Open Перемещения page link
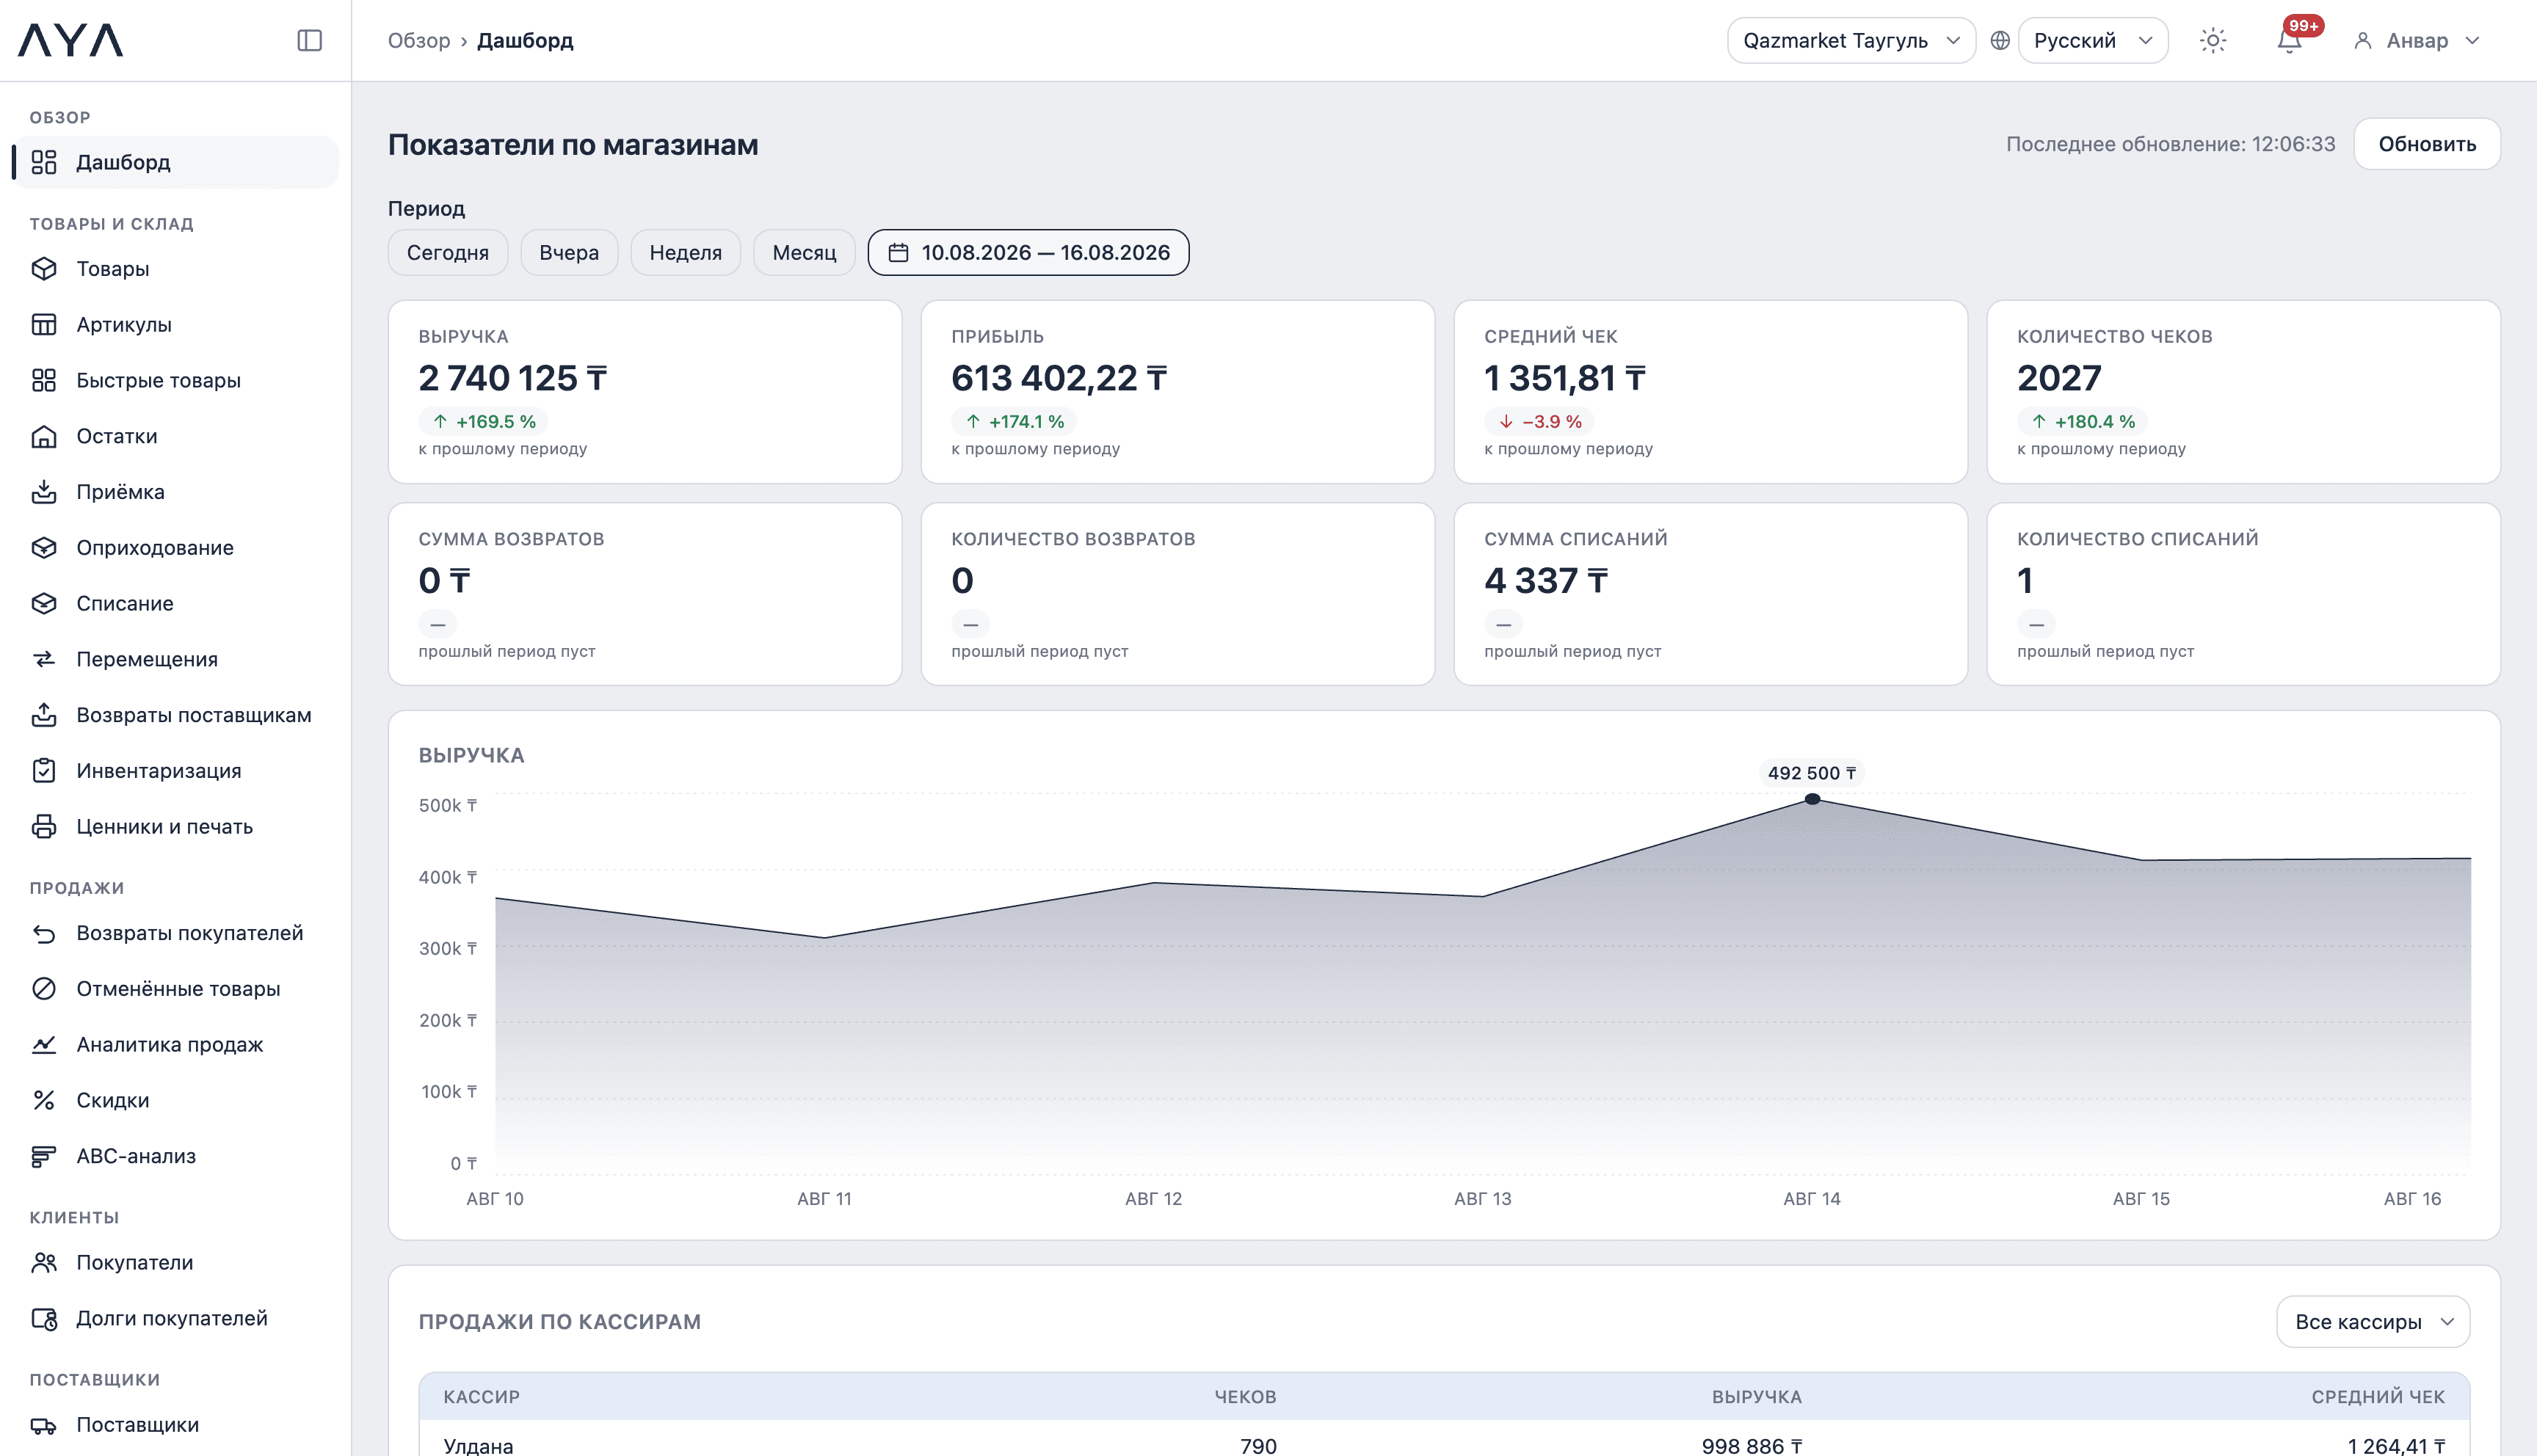This screenshot has width=2537, height=1456. [175, 660]
